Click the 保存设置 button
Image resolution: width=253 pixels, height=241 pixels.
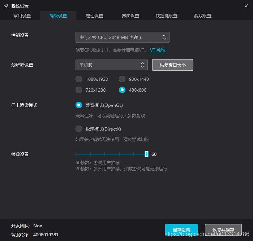click(181, 230)
